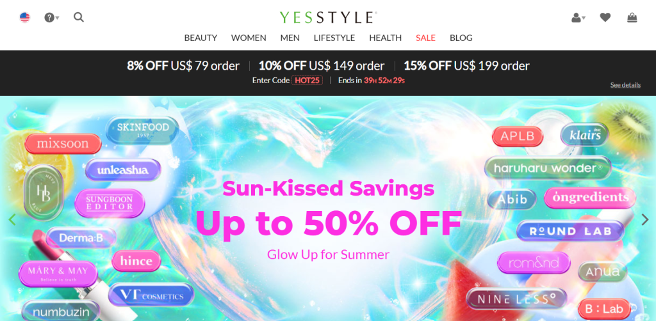
Task: Open the help question mark menu
Action: (x=51, y=17)
